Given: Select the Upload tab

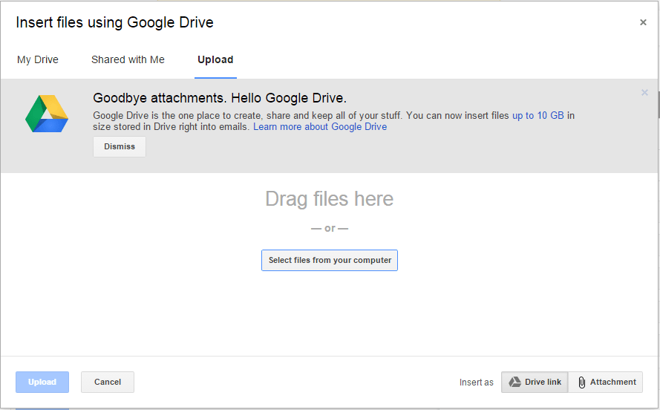Looking at the screenshot, I should 215,59.
